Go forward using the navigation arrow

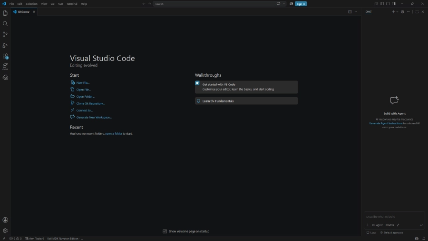pyautogui.click(x=150, y=4)
